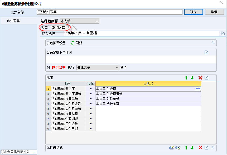
Task: Click empty expression cell for 应付款单号 row
Action: pos(148,109)
